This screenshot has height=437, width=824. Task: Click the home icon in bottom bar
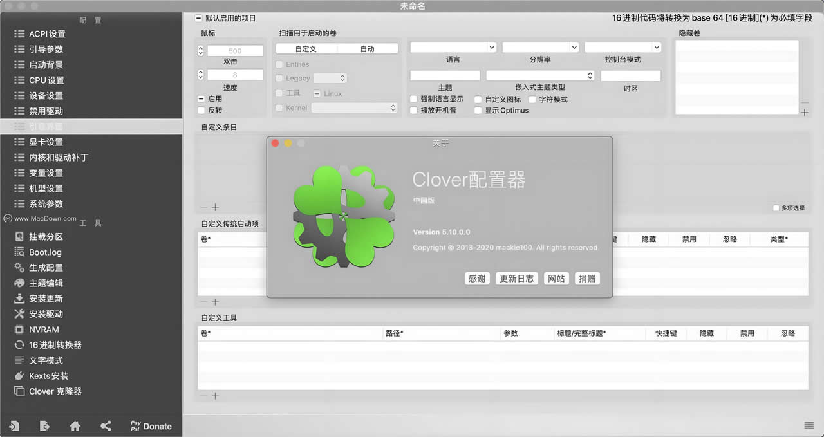(75, 426)
